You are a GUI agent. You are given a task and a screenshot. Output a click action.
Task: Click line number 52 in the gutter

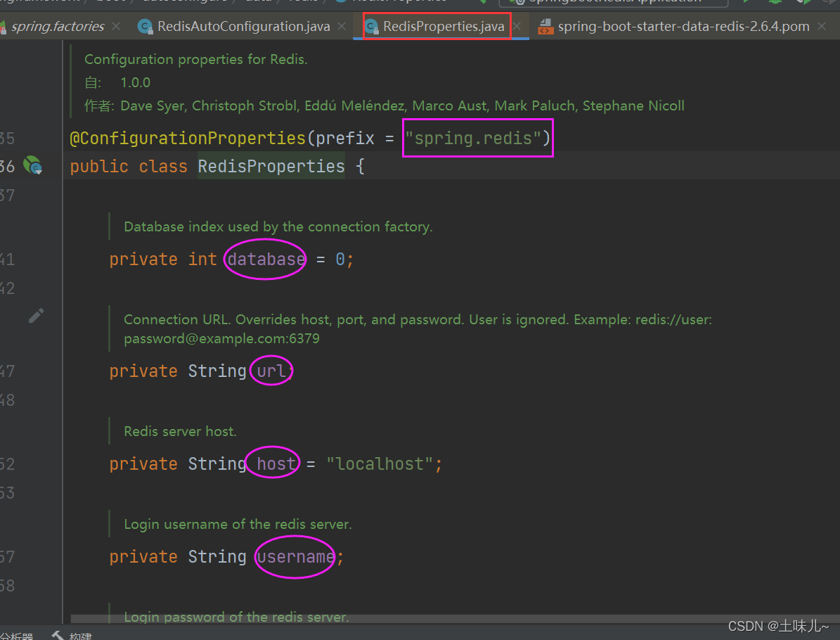point(7,463)
